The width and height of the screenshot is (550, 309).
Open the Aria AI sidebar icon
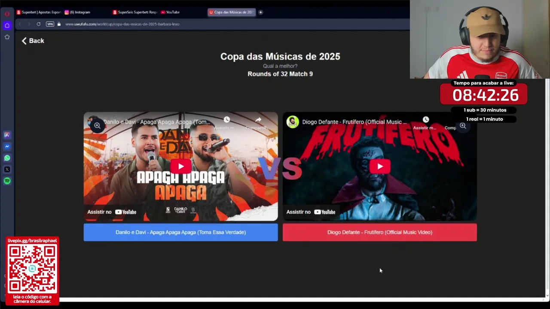tap(7, 135)
